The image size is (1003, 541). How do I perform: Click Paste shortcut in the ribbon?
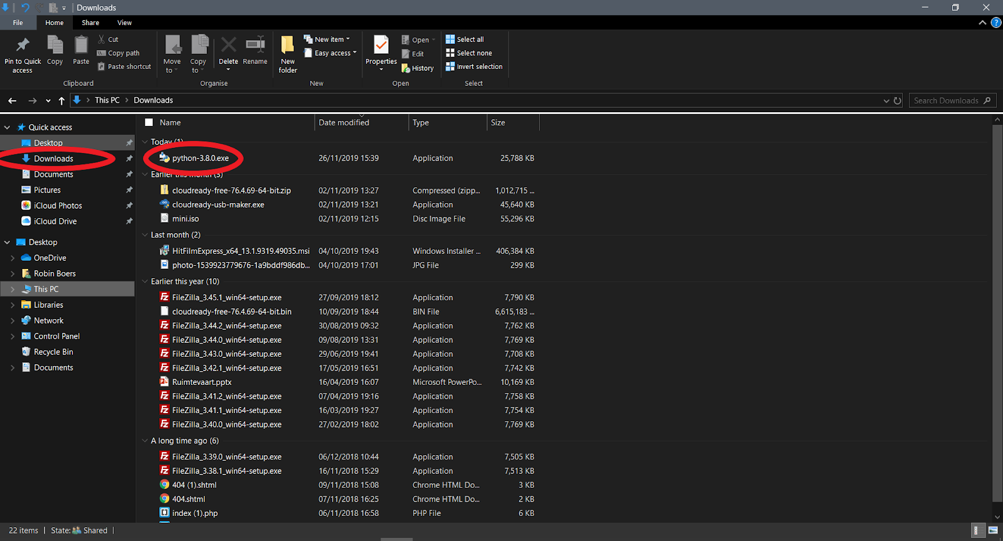pos(124,66)
